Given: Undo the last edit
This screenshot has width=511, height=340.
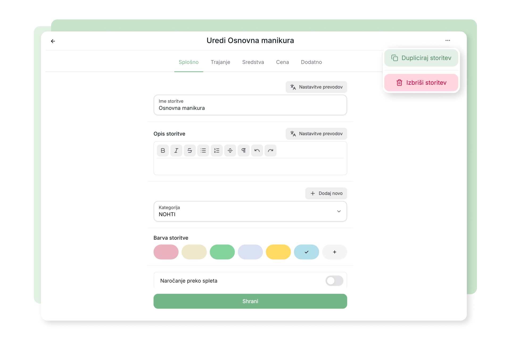Looking at the screenshot, I should click(257, 151).
